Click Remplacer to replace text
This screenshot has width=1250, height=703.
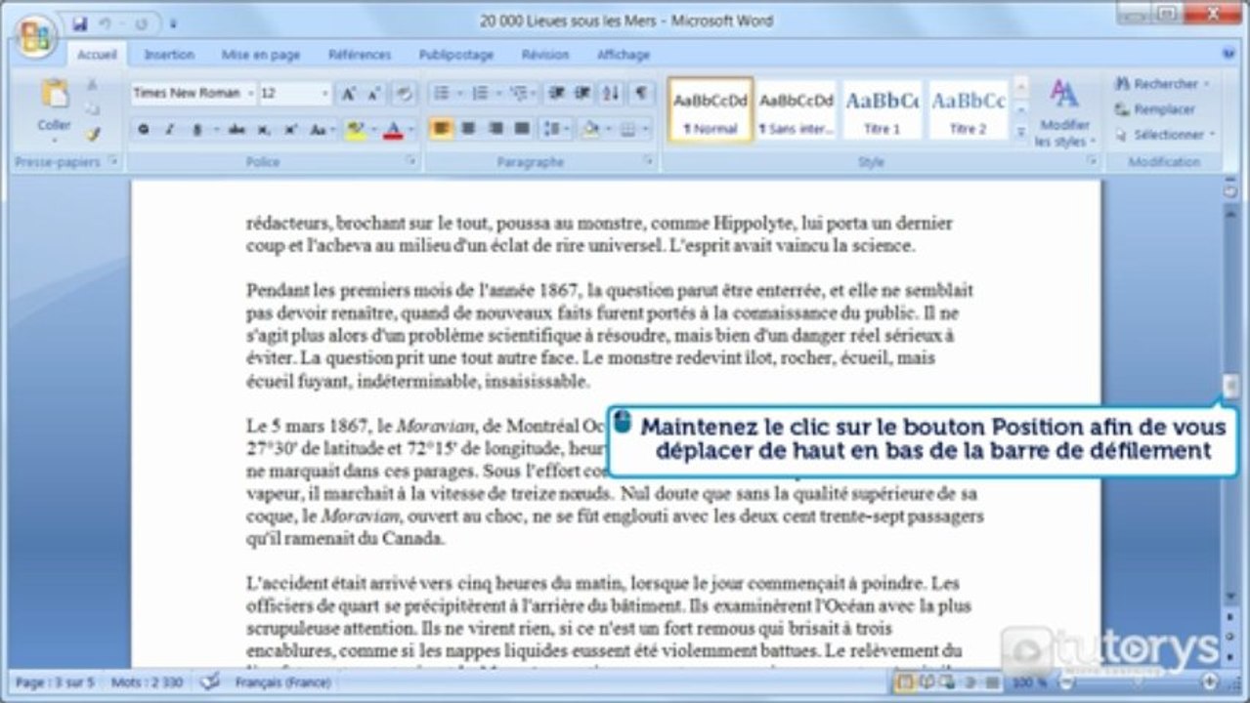click(1155, 109)
